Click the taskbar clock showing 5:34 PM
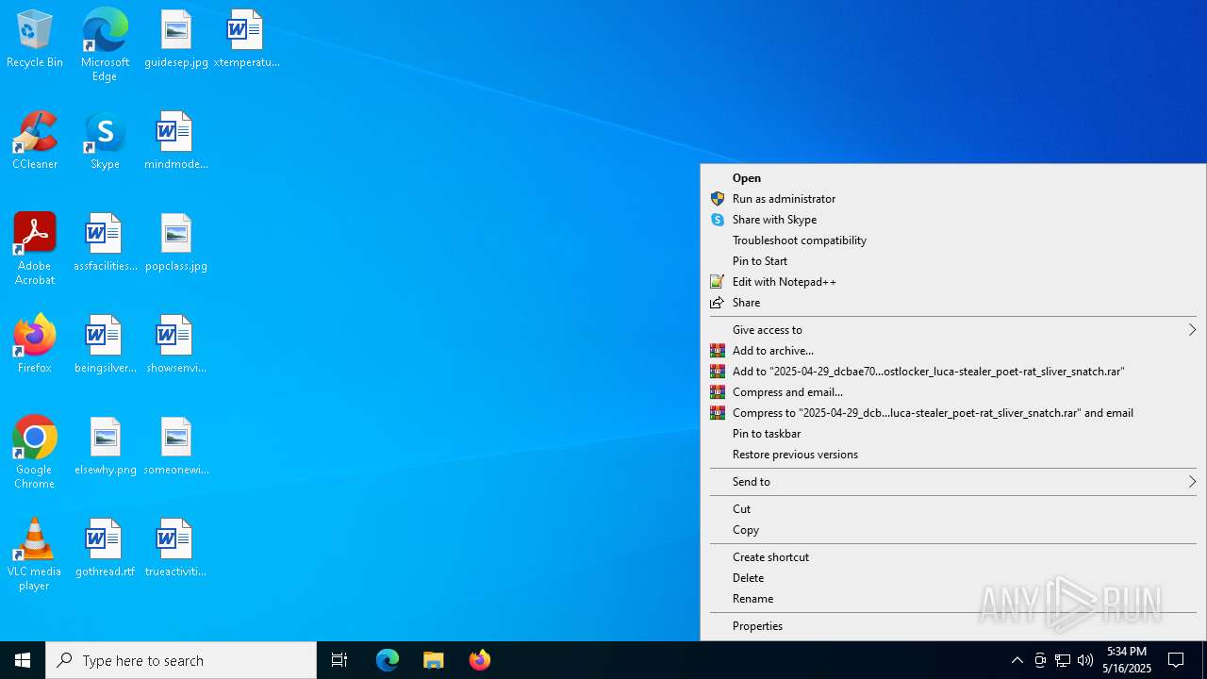The width and height of the screenshot is (1207, 679). [1128, 660]
